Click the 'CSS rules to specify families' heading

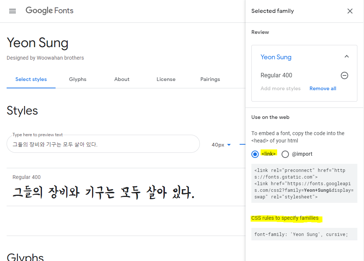285,218
